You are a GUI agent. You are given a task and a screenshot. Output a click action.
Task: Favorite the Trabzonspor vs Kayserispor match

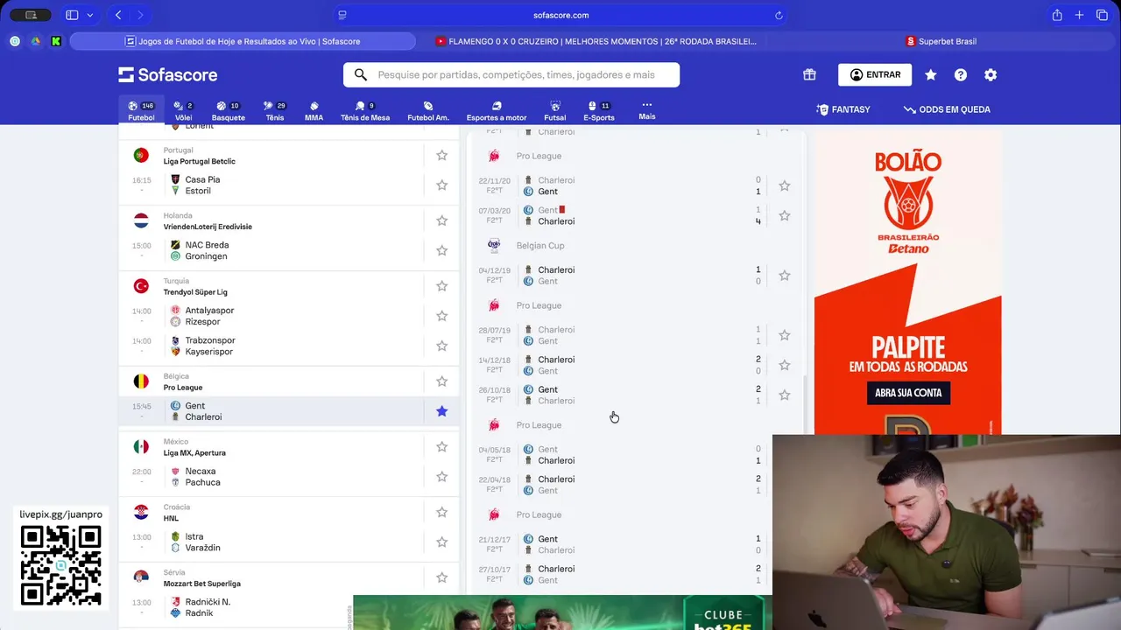(442, 346)
